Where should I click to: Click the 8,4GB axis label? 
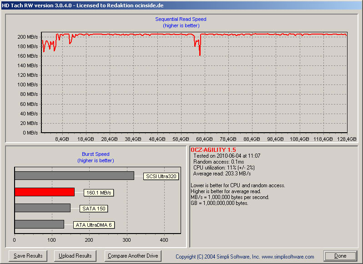[62, 139]
